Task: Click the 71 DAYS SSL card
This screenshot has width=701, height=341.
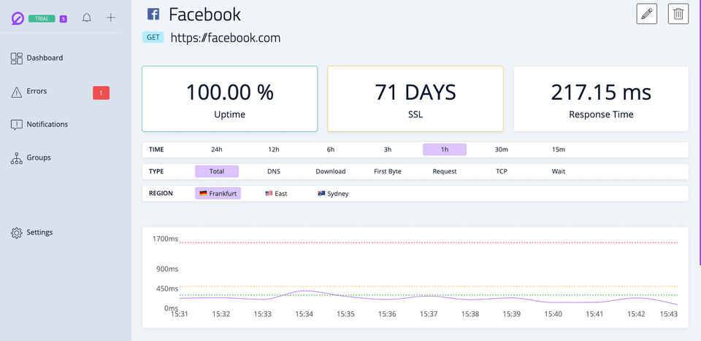Action: [x=415, y=99]
